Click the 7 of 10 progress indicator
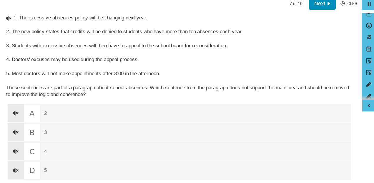This screenshot has height=183, width=374. (296, 3)
